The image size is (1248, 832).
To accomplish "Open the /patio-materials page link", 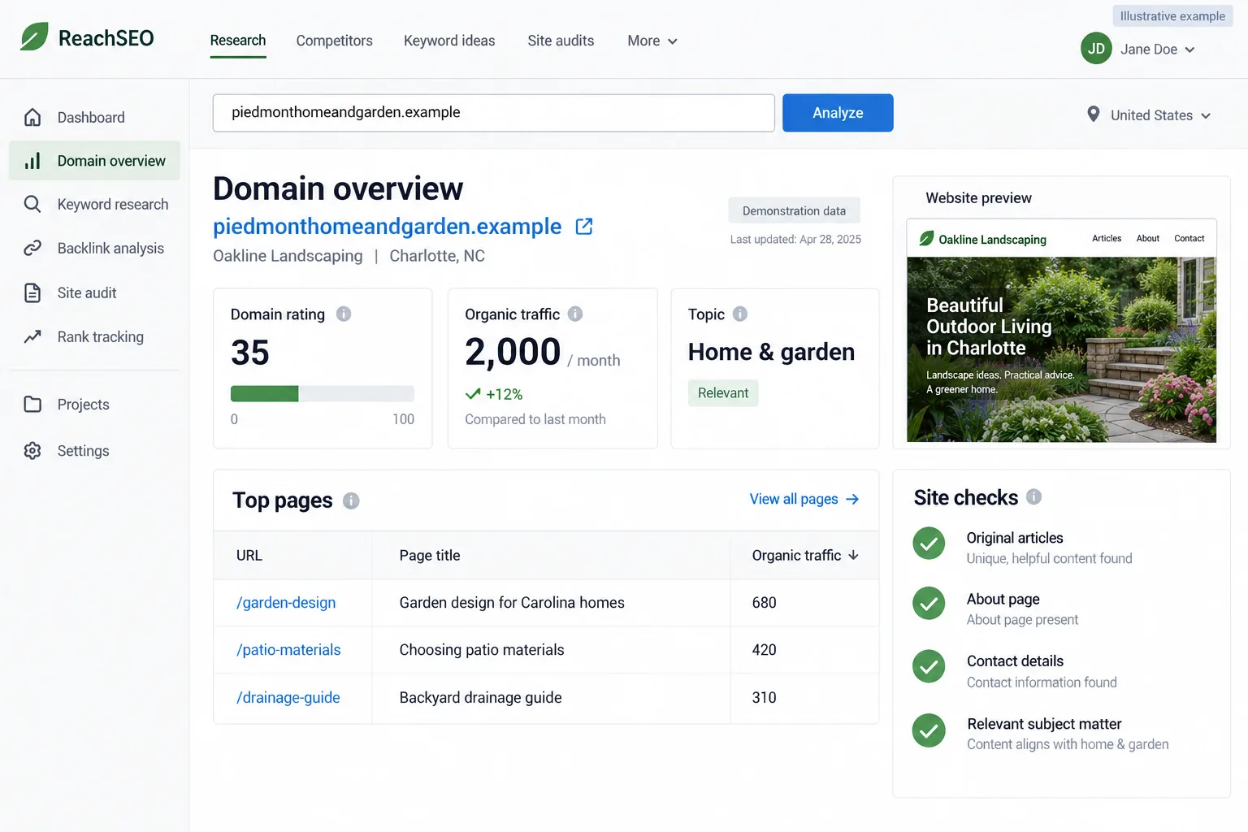I will pos(288,650).
